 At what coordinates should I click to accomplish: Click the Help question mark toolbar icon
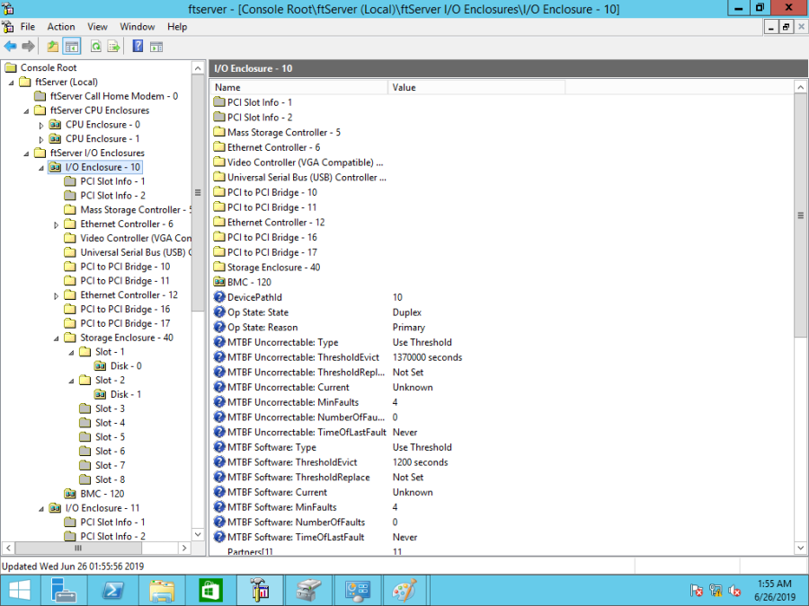(x=138, y=46)
